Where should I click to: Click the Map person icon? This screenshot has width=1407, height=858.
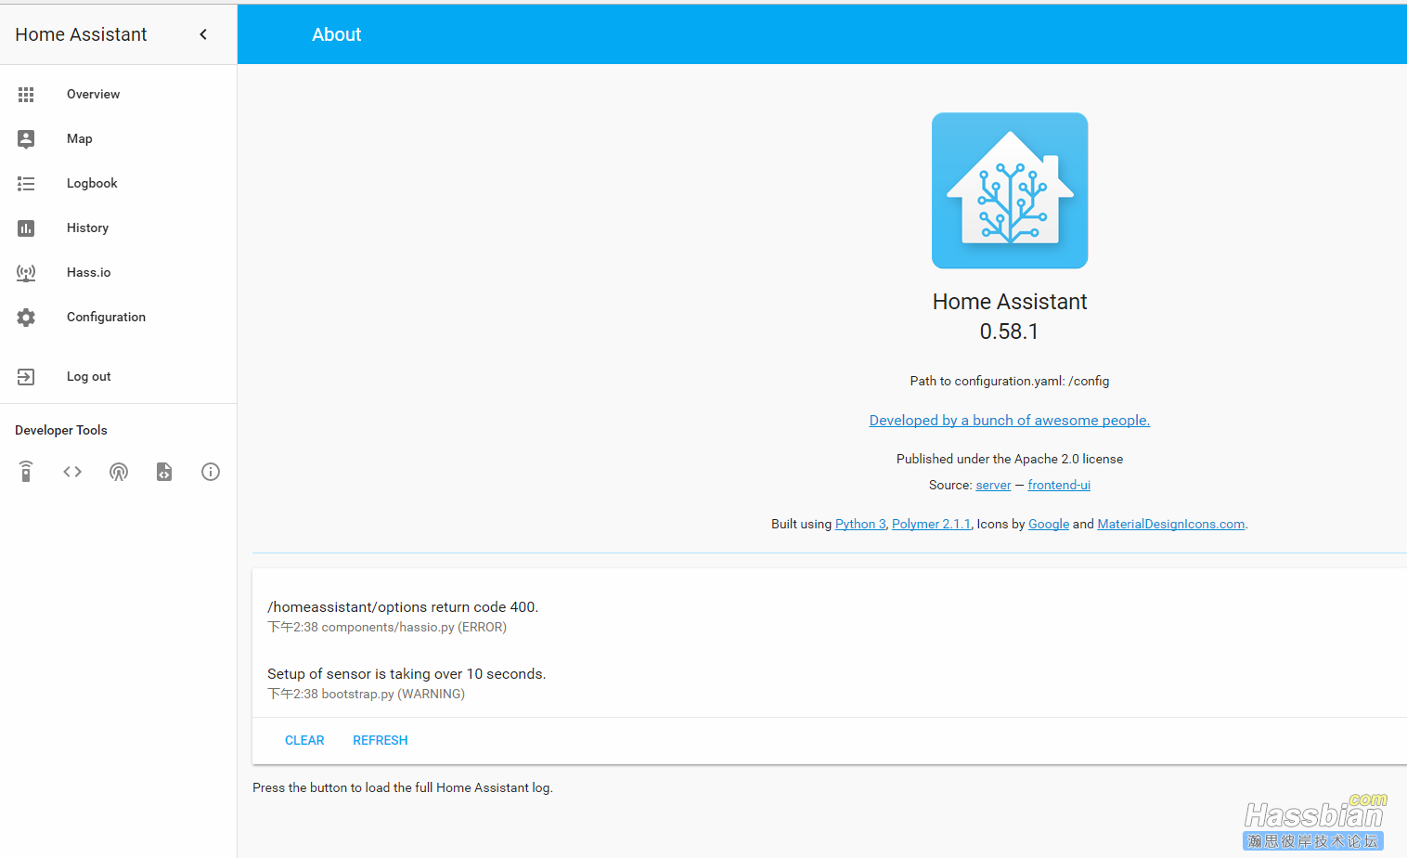coord(26,139)
